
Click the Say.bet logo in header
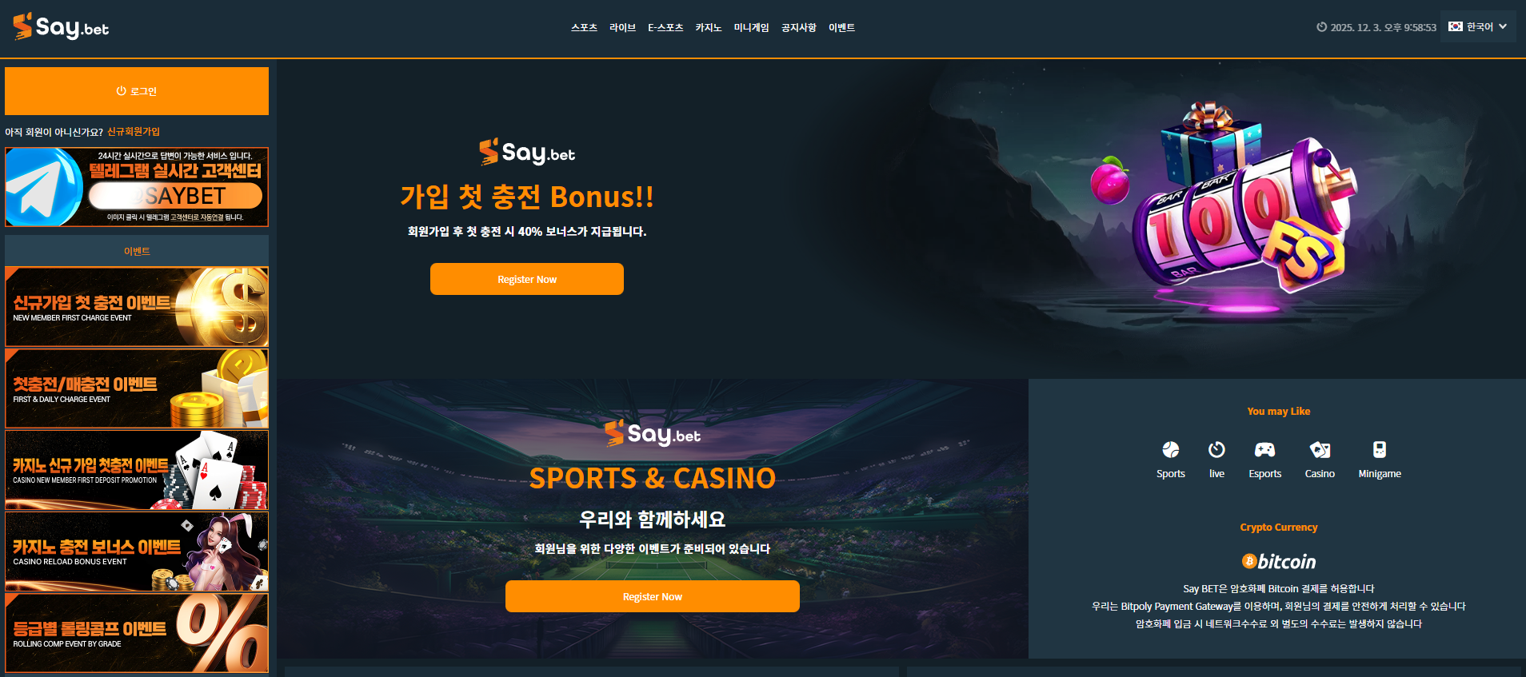point(61,27)
